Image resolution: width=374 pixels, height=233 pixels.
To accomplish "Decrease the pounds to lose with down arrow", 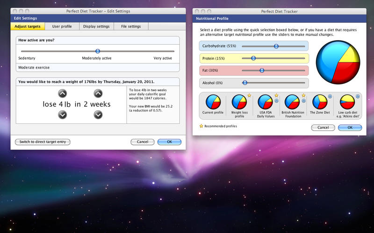I will [63, 115].
